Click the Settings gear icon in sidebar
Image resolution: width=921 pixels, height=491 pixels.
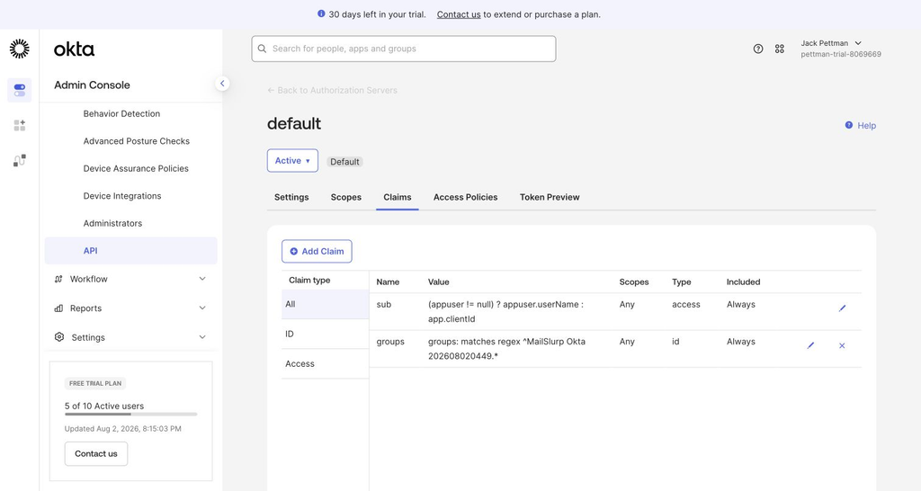pos(58,337)
